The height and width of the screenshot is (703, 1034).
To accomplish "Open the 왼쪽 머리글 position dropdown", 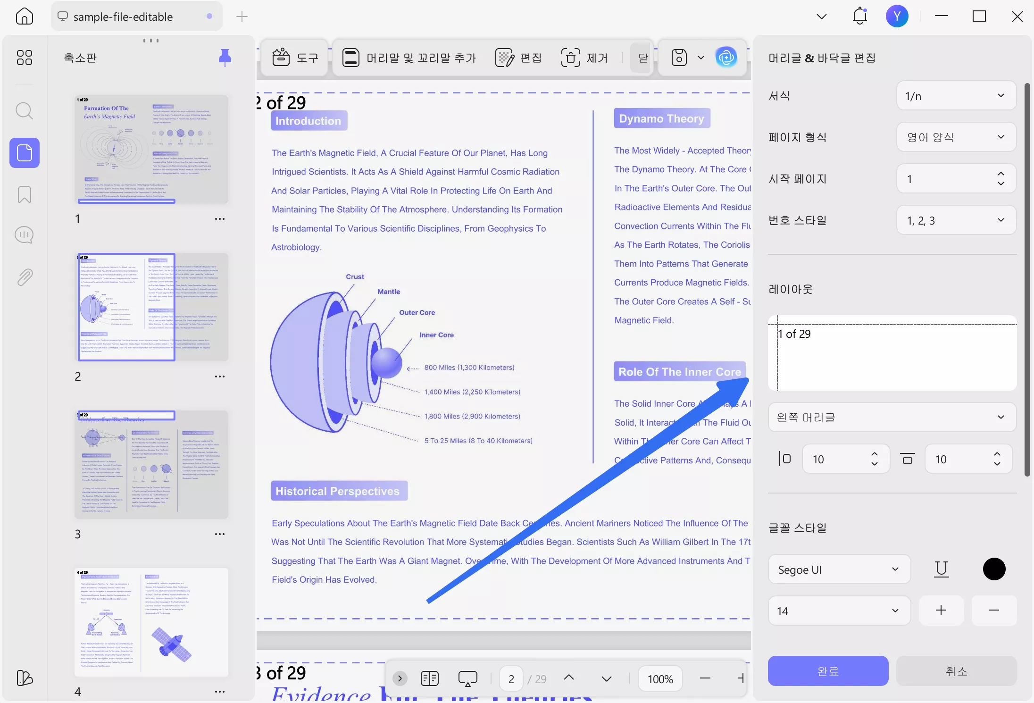I will [892, 418].
